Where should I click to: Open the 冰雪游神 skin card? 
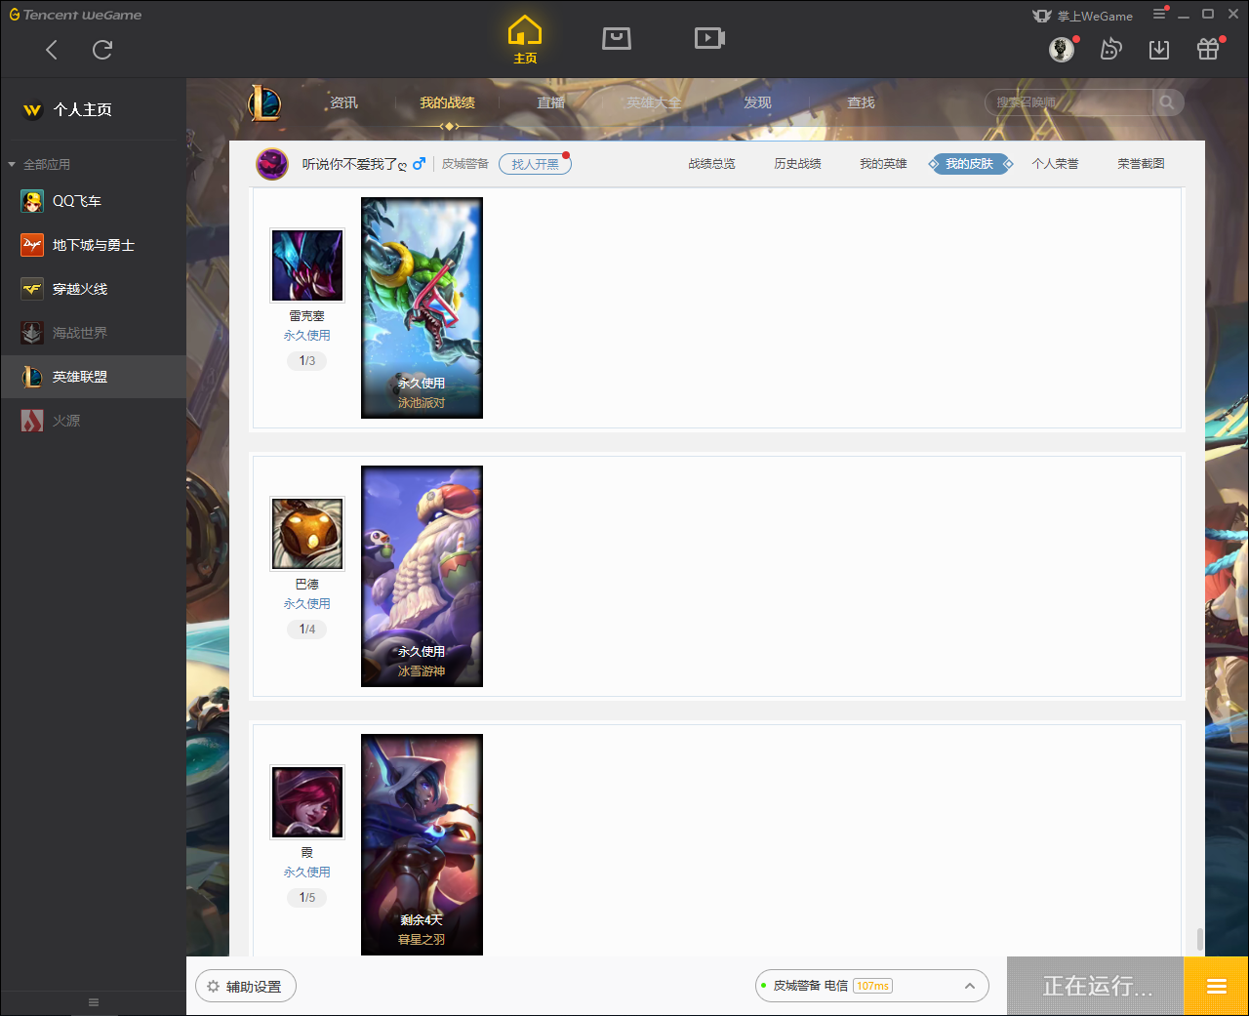(422, 577)
